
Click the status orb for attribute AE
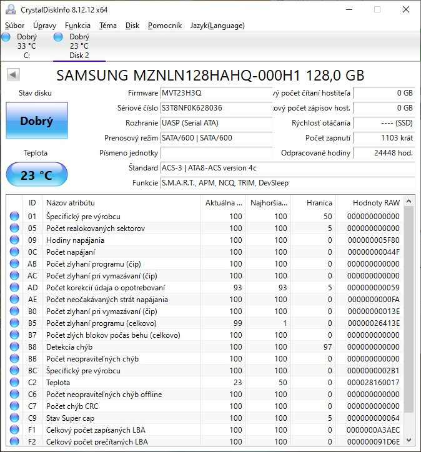point(14,299)
